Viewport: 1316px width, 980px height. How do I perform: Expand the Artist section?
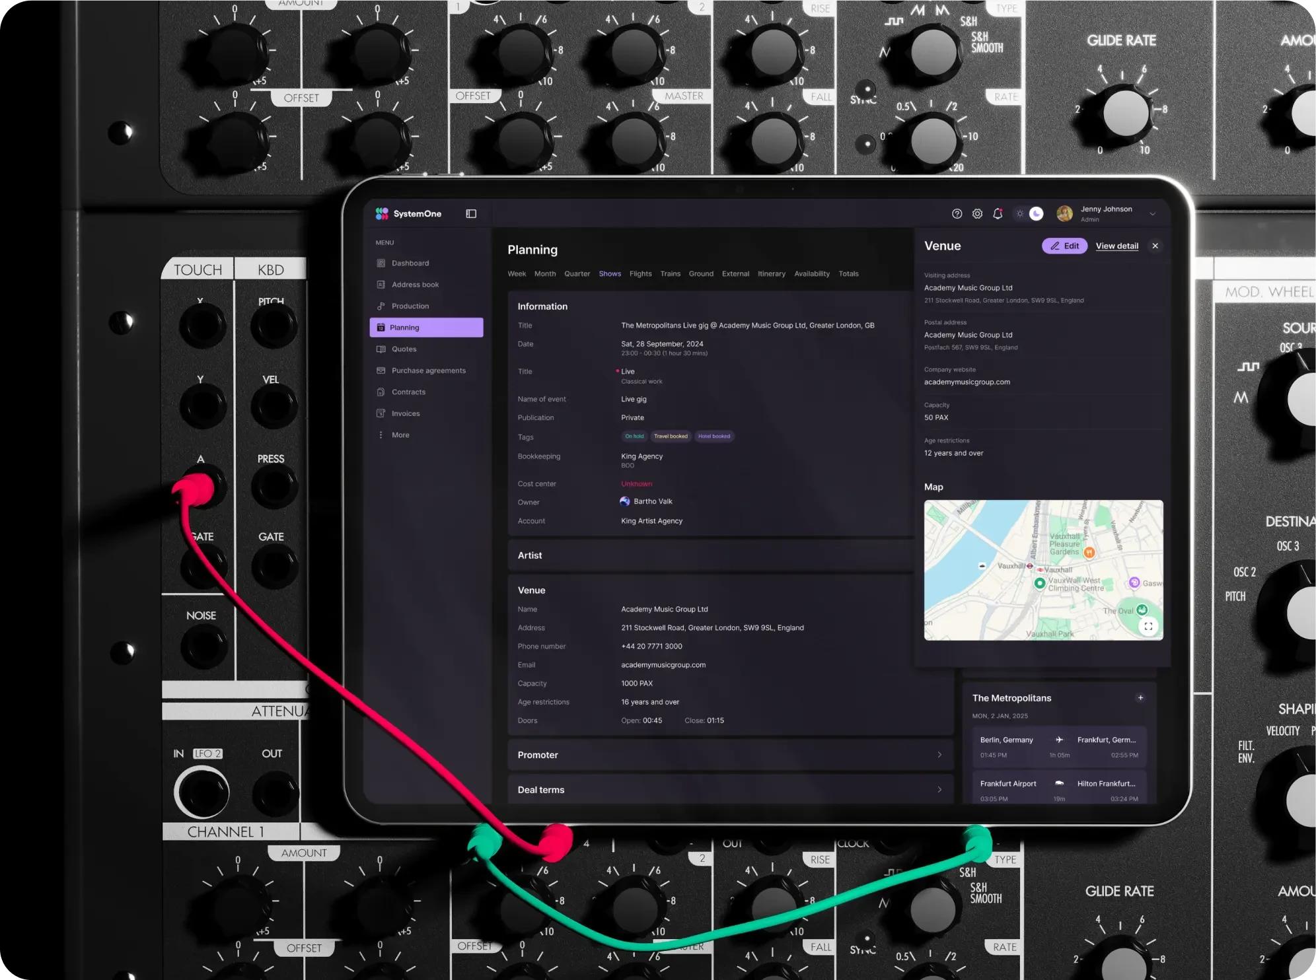click(x=710, y=556)
